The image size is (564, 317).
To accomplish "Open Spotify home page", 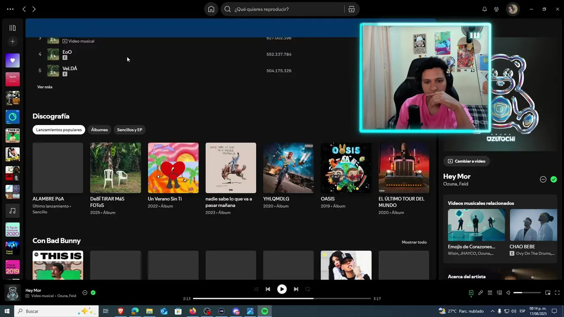I will [x=211, y=9].
